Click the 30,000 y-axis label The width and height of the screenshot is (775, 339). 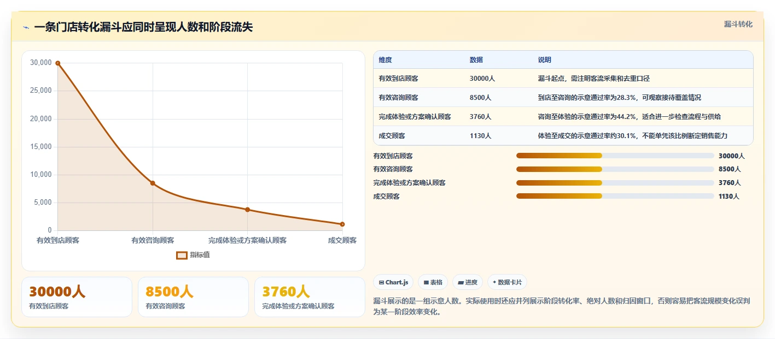click(x=41, y=63)
